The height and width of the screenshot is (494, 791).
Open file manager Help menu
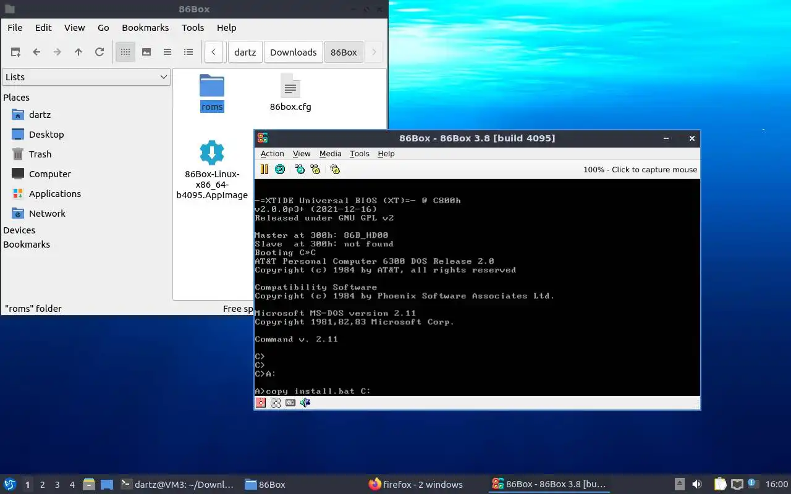[x=226, y=28]
